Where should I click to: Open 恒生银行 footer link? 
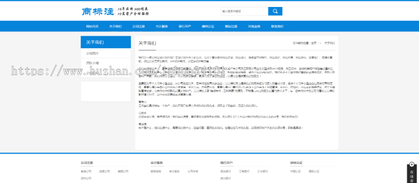pos(225,171)
